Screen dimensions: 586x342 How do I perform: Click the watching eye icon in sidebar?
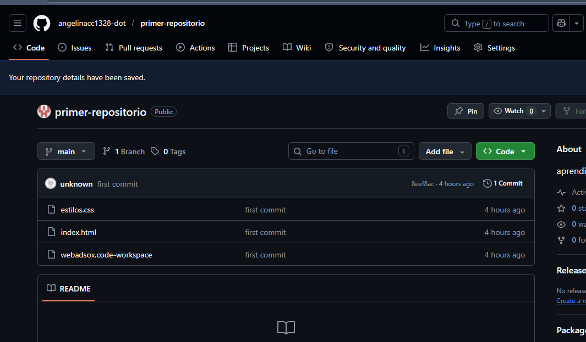click(x=561, y=224)
